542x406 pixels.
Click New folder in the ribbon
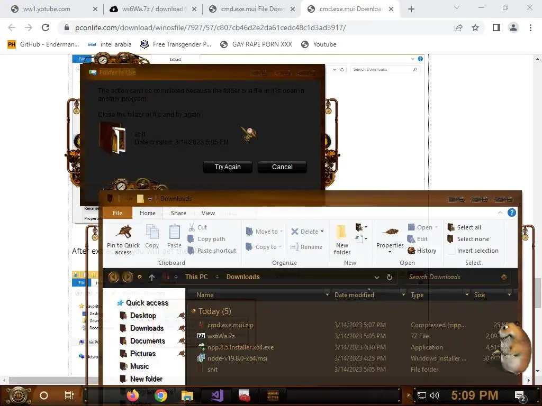[x=342, y=240]
